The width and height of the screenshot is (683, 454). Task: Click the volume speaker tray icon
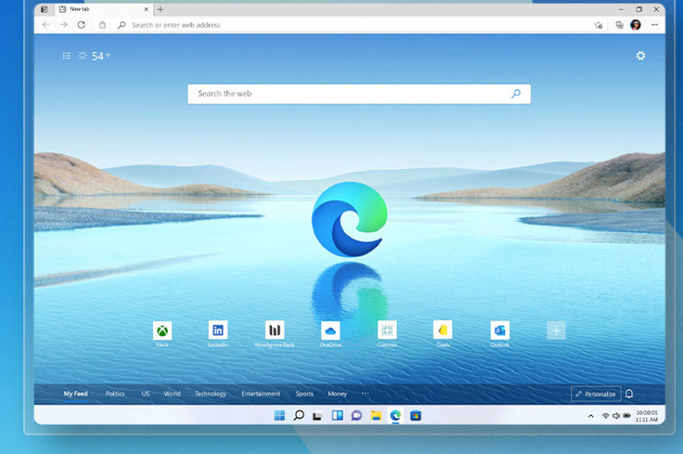point(616,416)
